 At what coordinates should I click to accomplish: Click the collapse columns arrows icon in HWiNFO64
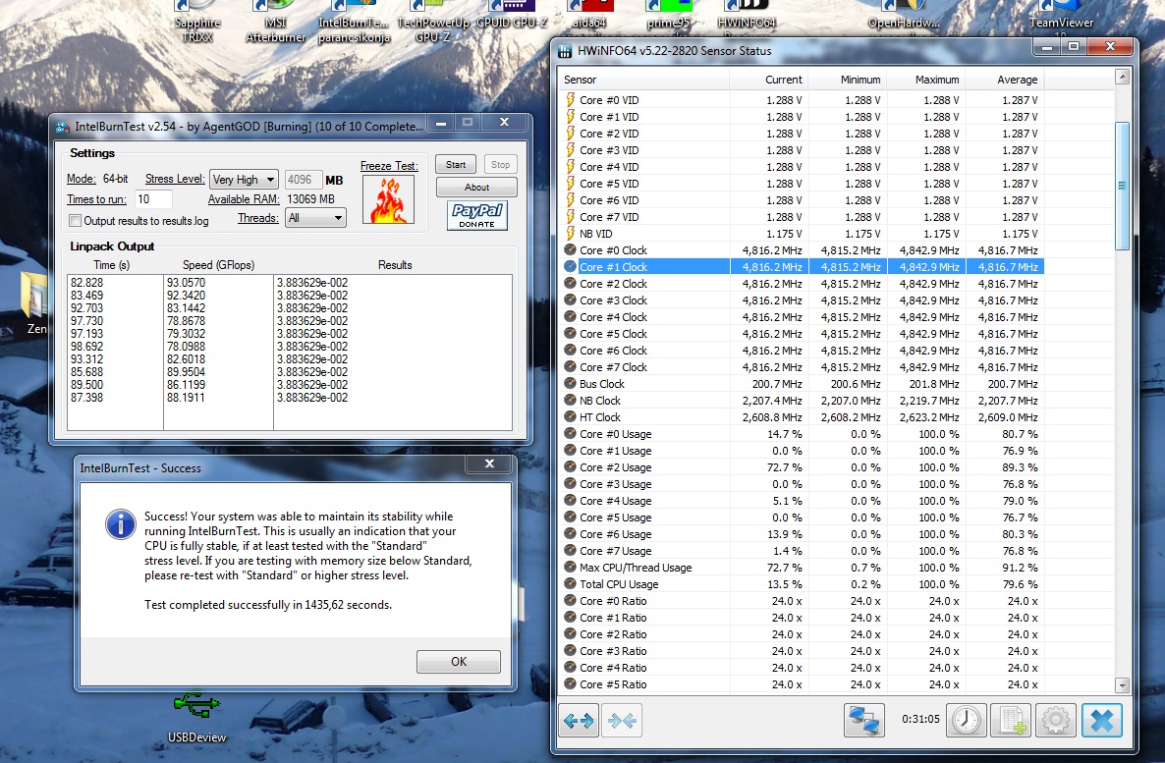click(x=622, y=720)
